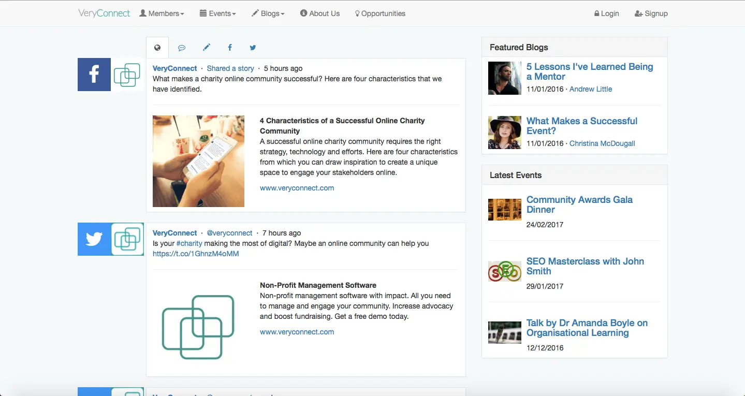
Task: Select the globe all-activity feed tab
Action: 157,48
